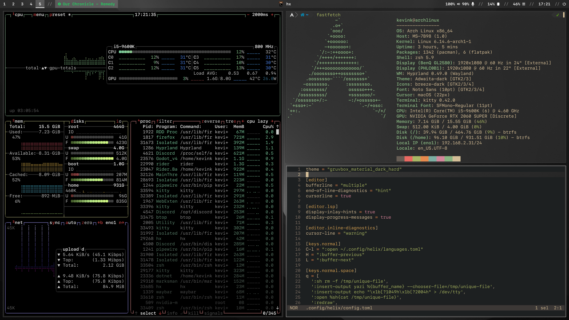569x320 pixels.
Task: Click the down arrow beside 'select' in btop
Action: click(160, 313)
